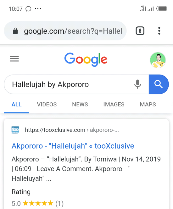Open the tab switcher showing 8 tabs
173x209 pixels.
click(x=140, y=31)
